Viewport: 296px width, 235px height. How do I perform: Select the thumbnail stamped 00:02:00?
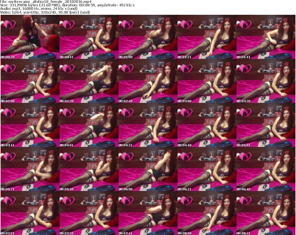(30, 81)
